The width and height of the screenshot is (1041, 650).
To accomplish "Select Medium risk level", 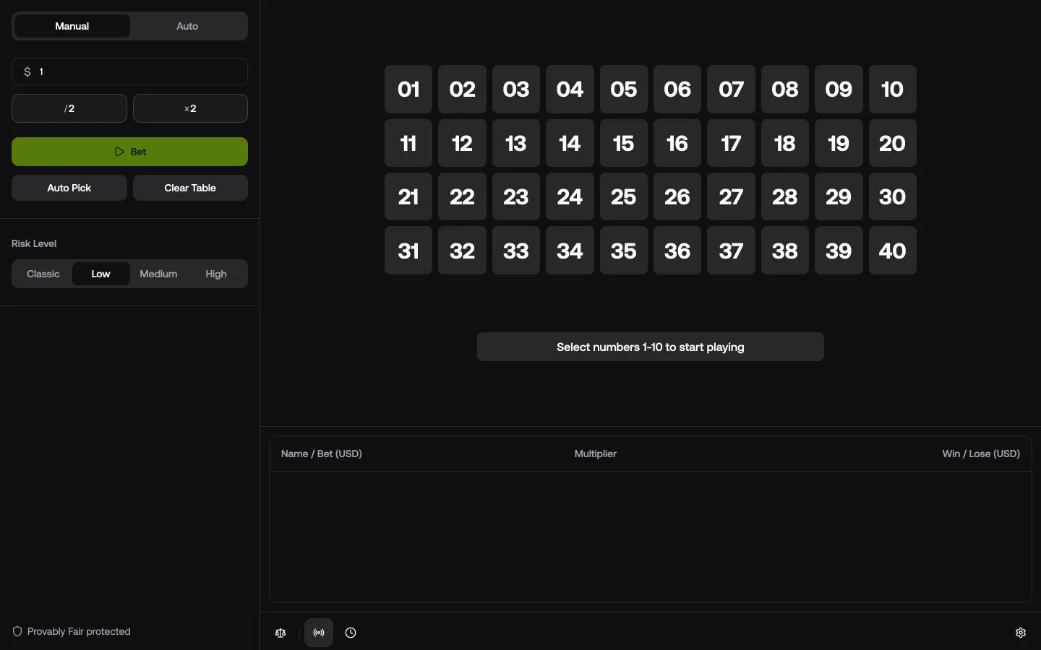I will (158, 274).
